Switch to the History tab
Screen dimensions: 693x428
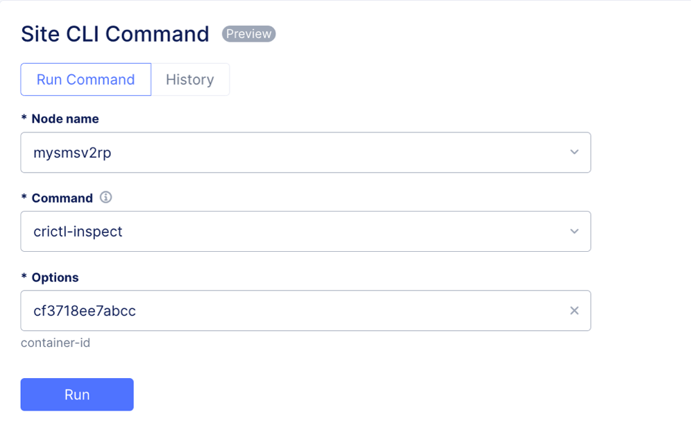[191, 79]
